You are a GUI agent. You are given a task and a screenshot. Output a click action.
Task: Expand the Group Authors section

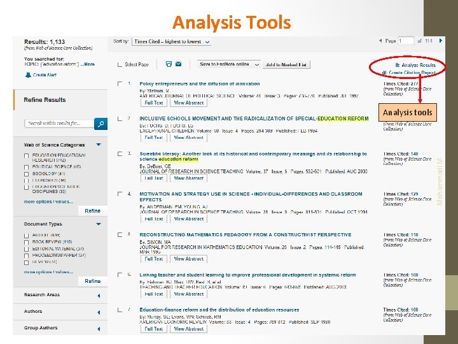[99, 329]
